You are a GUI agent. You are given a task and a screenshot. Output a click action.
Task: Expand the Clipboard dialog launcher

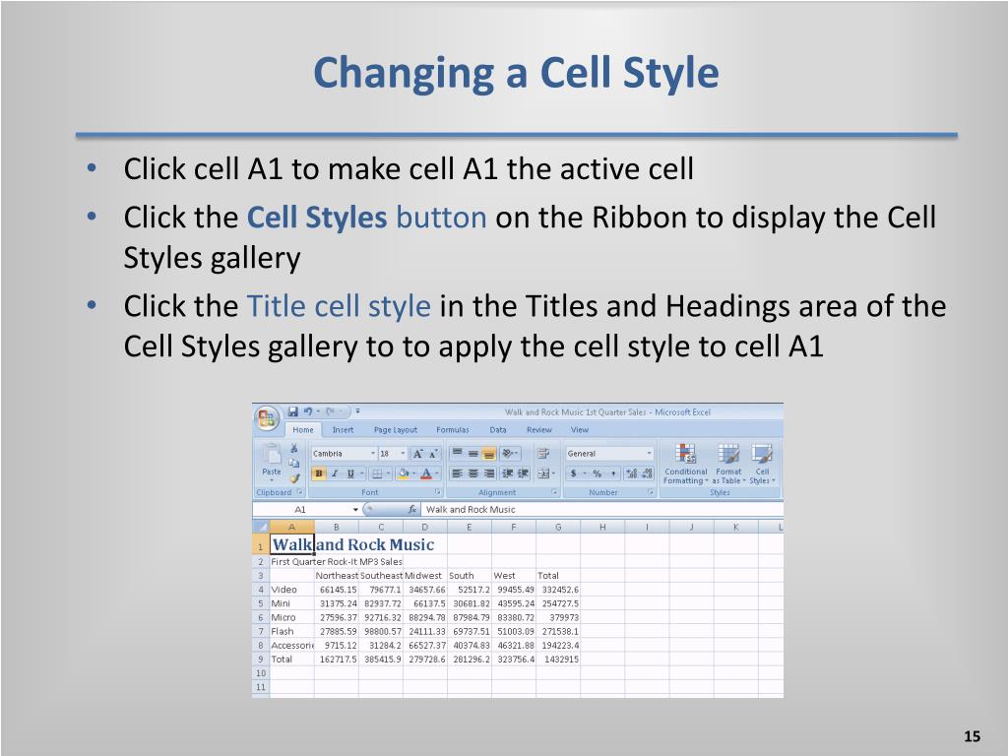point(299,492)
